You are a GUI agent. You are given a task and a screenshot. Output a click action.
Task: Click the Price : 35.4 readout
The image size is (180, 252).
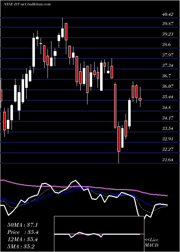pos(23,232)
